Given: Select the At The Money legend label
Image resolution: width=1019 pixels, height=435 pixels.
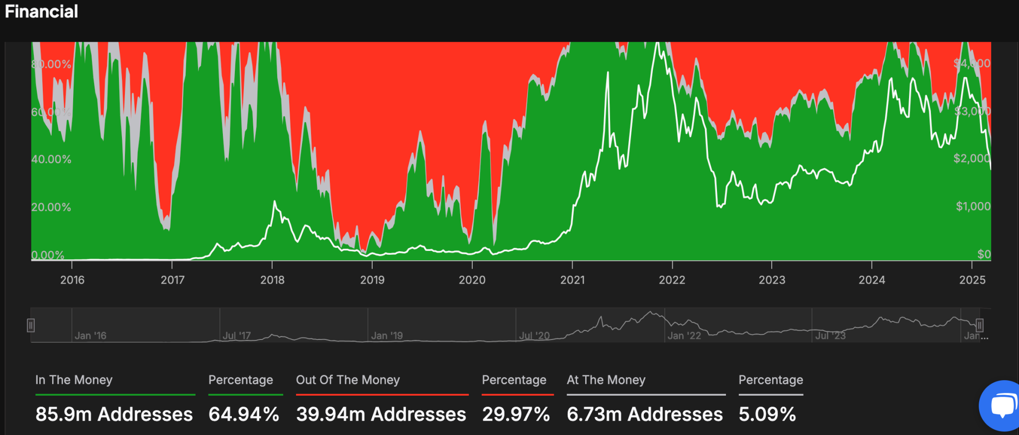Looking at the screenshot, I should (606, 380).
